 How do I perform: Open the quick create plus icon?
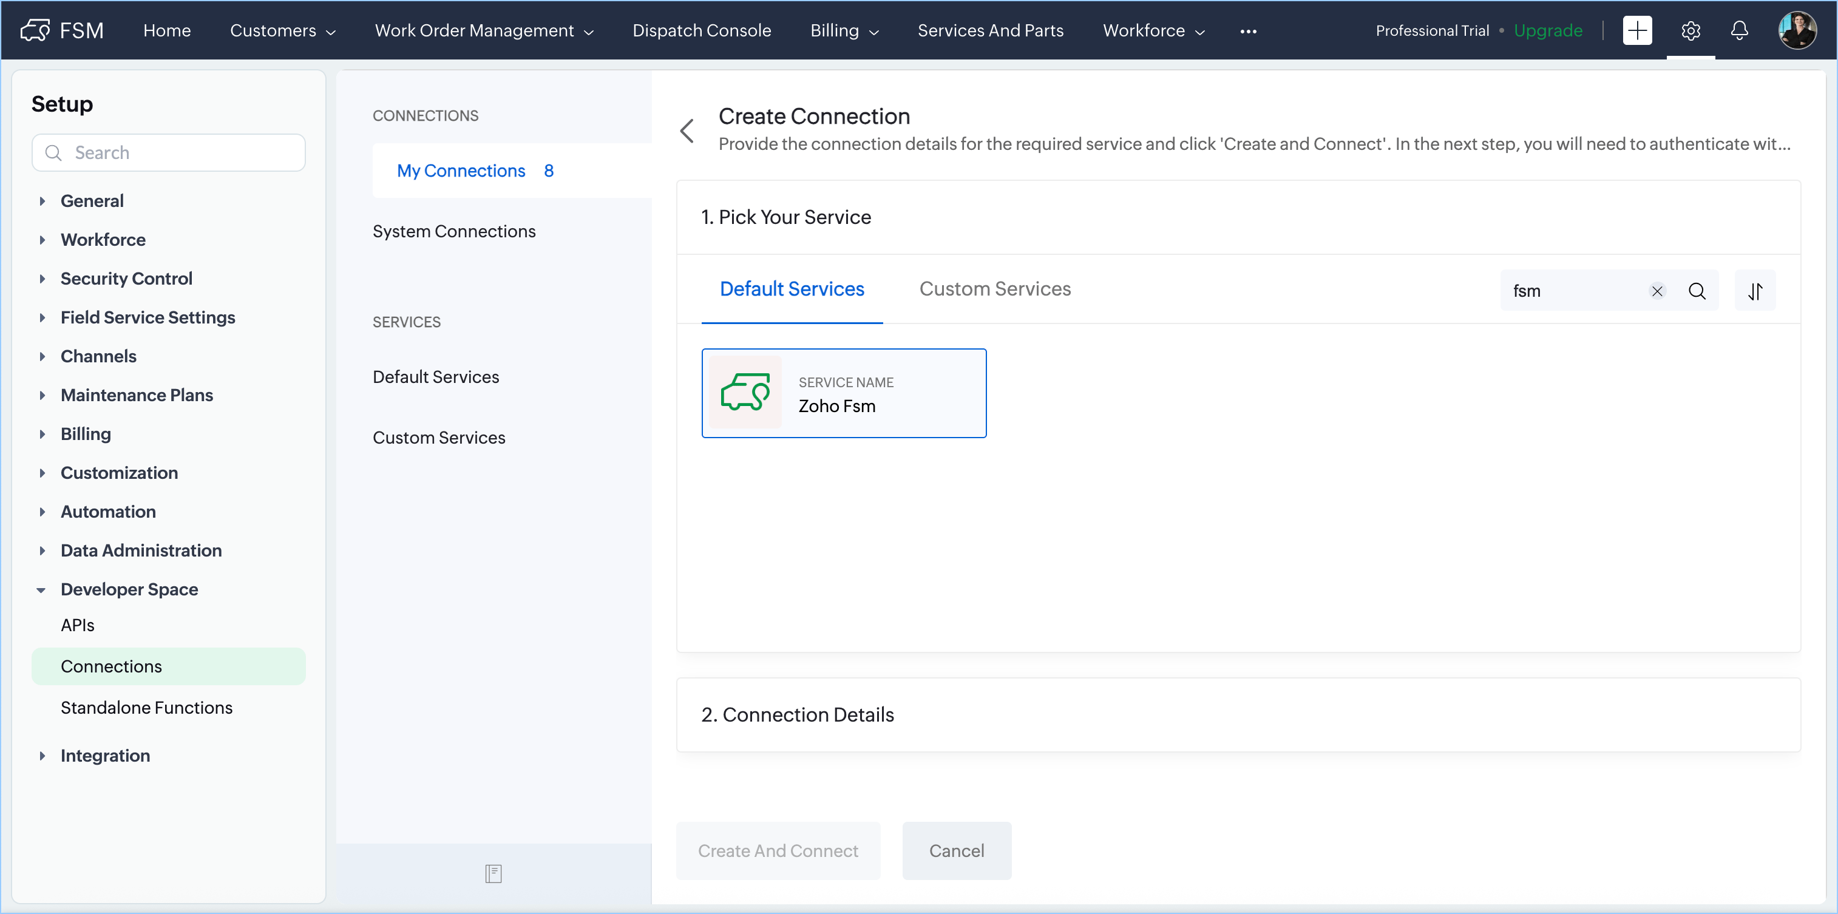click(1637, 31)
